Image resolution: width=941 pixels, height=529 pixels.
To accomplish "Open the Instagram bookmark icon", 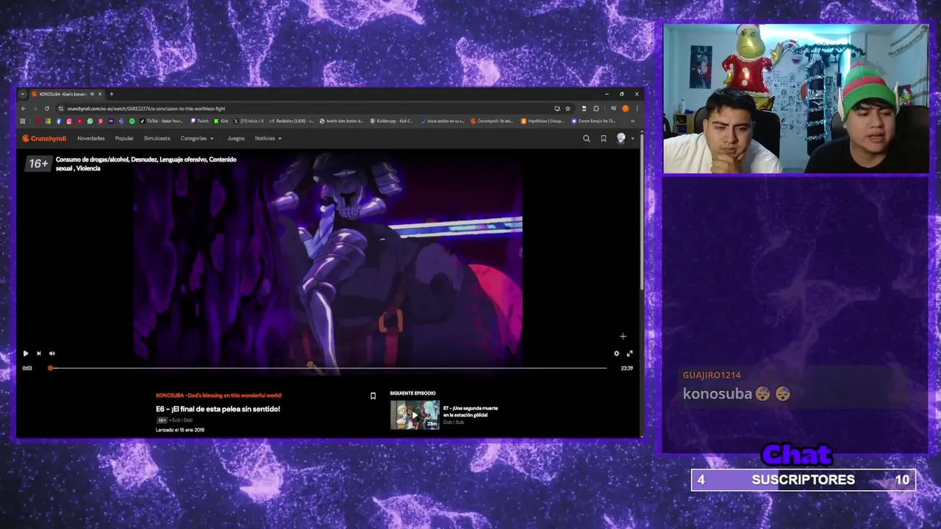I will [x=69, y=121].
